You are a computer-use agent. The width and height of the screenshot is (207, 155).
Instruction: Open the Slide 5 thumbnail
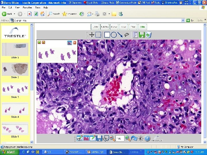15,129
